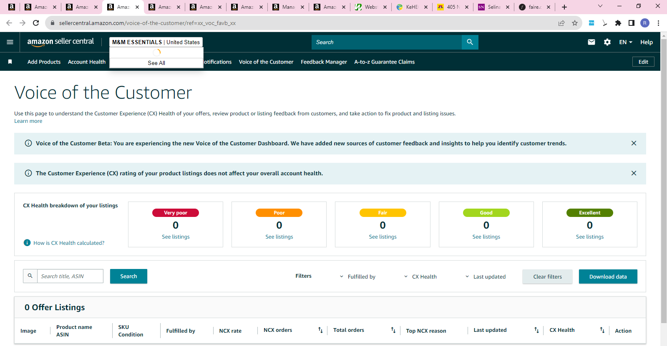
Task: Sort by NCX orders column arrows
Action: pyautogui.click(x=320, y=330)
